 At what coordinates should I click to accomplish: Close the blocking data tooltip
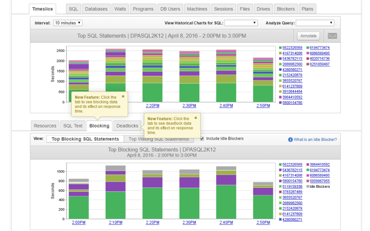tap(123, 96)
